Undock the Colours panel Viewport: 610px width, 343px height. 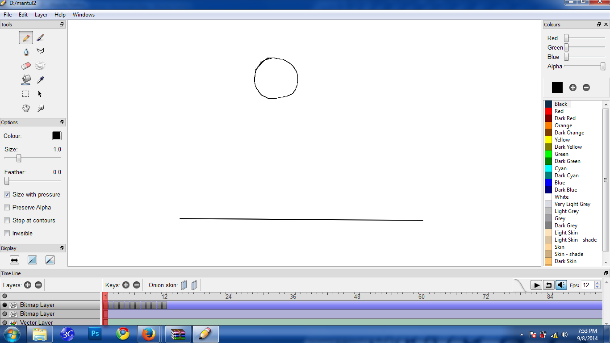click(599, 25)
